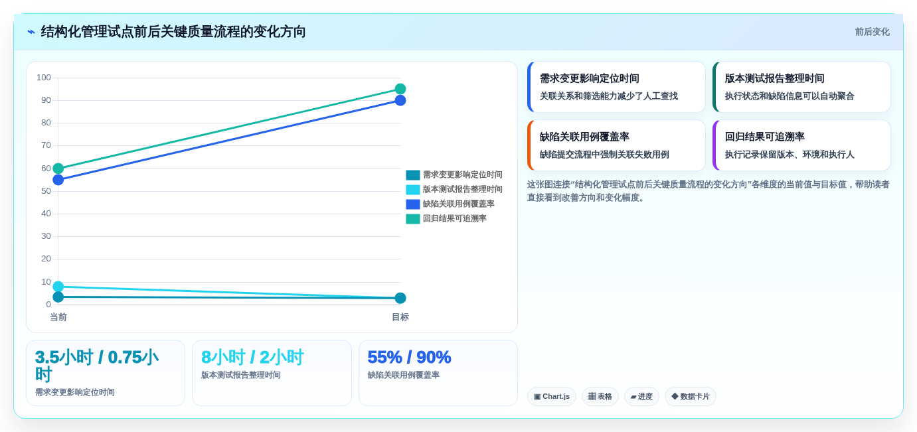917x432 pixels.
Task: Click the title 结构化管理试点前后关键质量流程的变化方向
Action: 173,32
